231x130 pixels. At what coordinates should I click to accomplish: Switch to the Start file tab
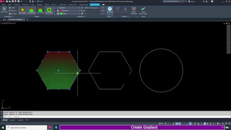pos(4,19)
